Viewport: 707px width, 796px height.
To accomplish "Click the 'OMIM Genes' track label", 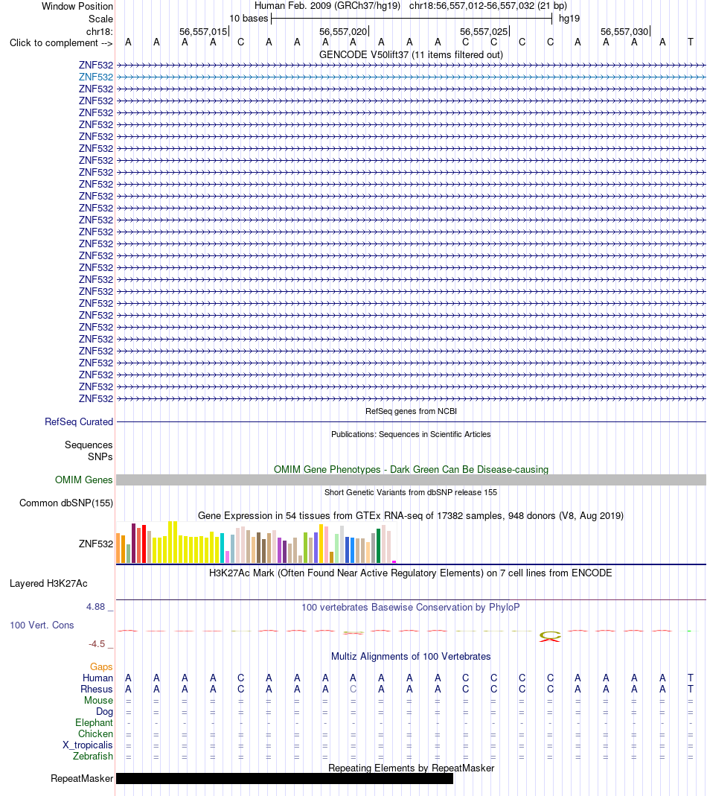I will (x=84, y=480).
